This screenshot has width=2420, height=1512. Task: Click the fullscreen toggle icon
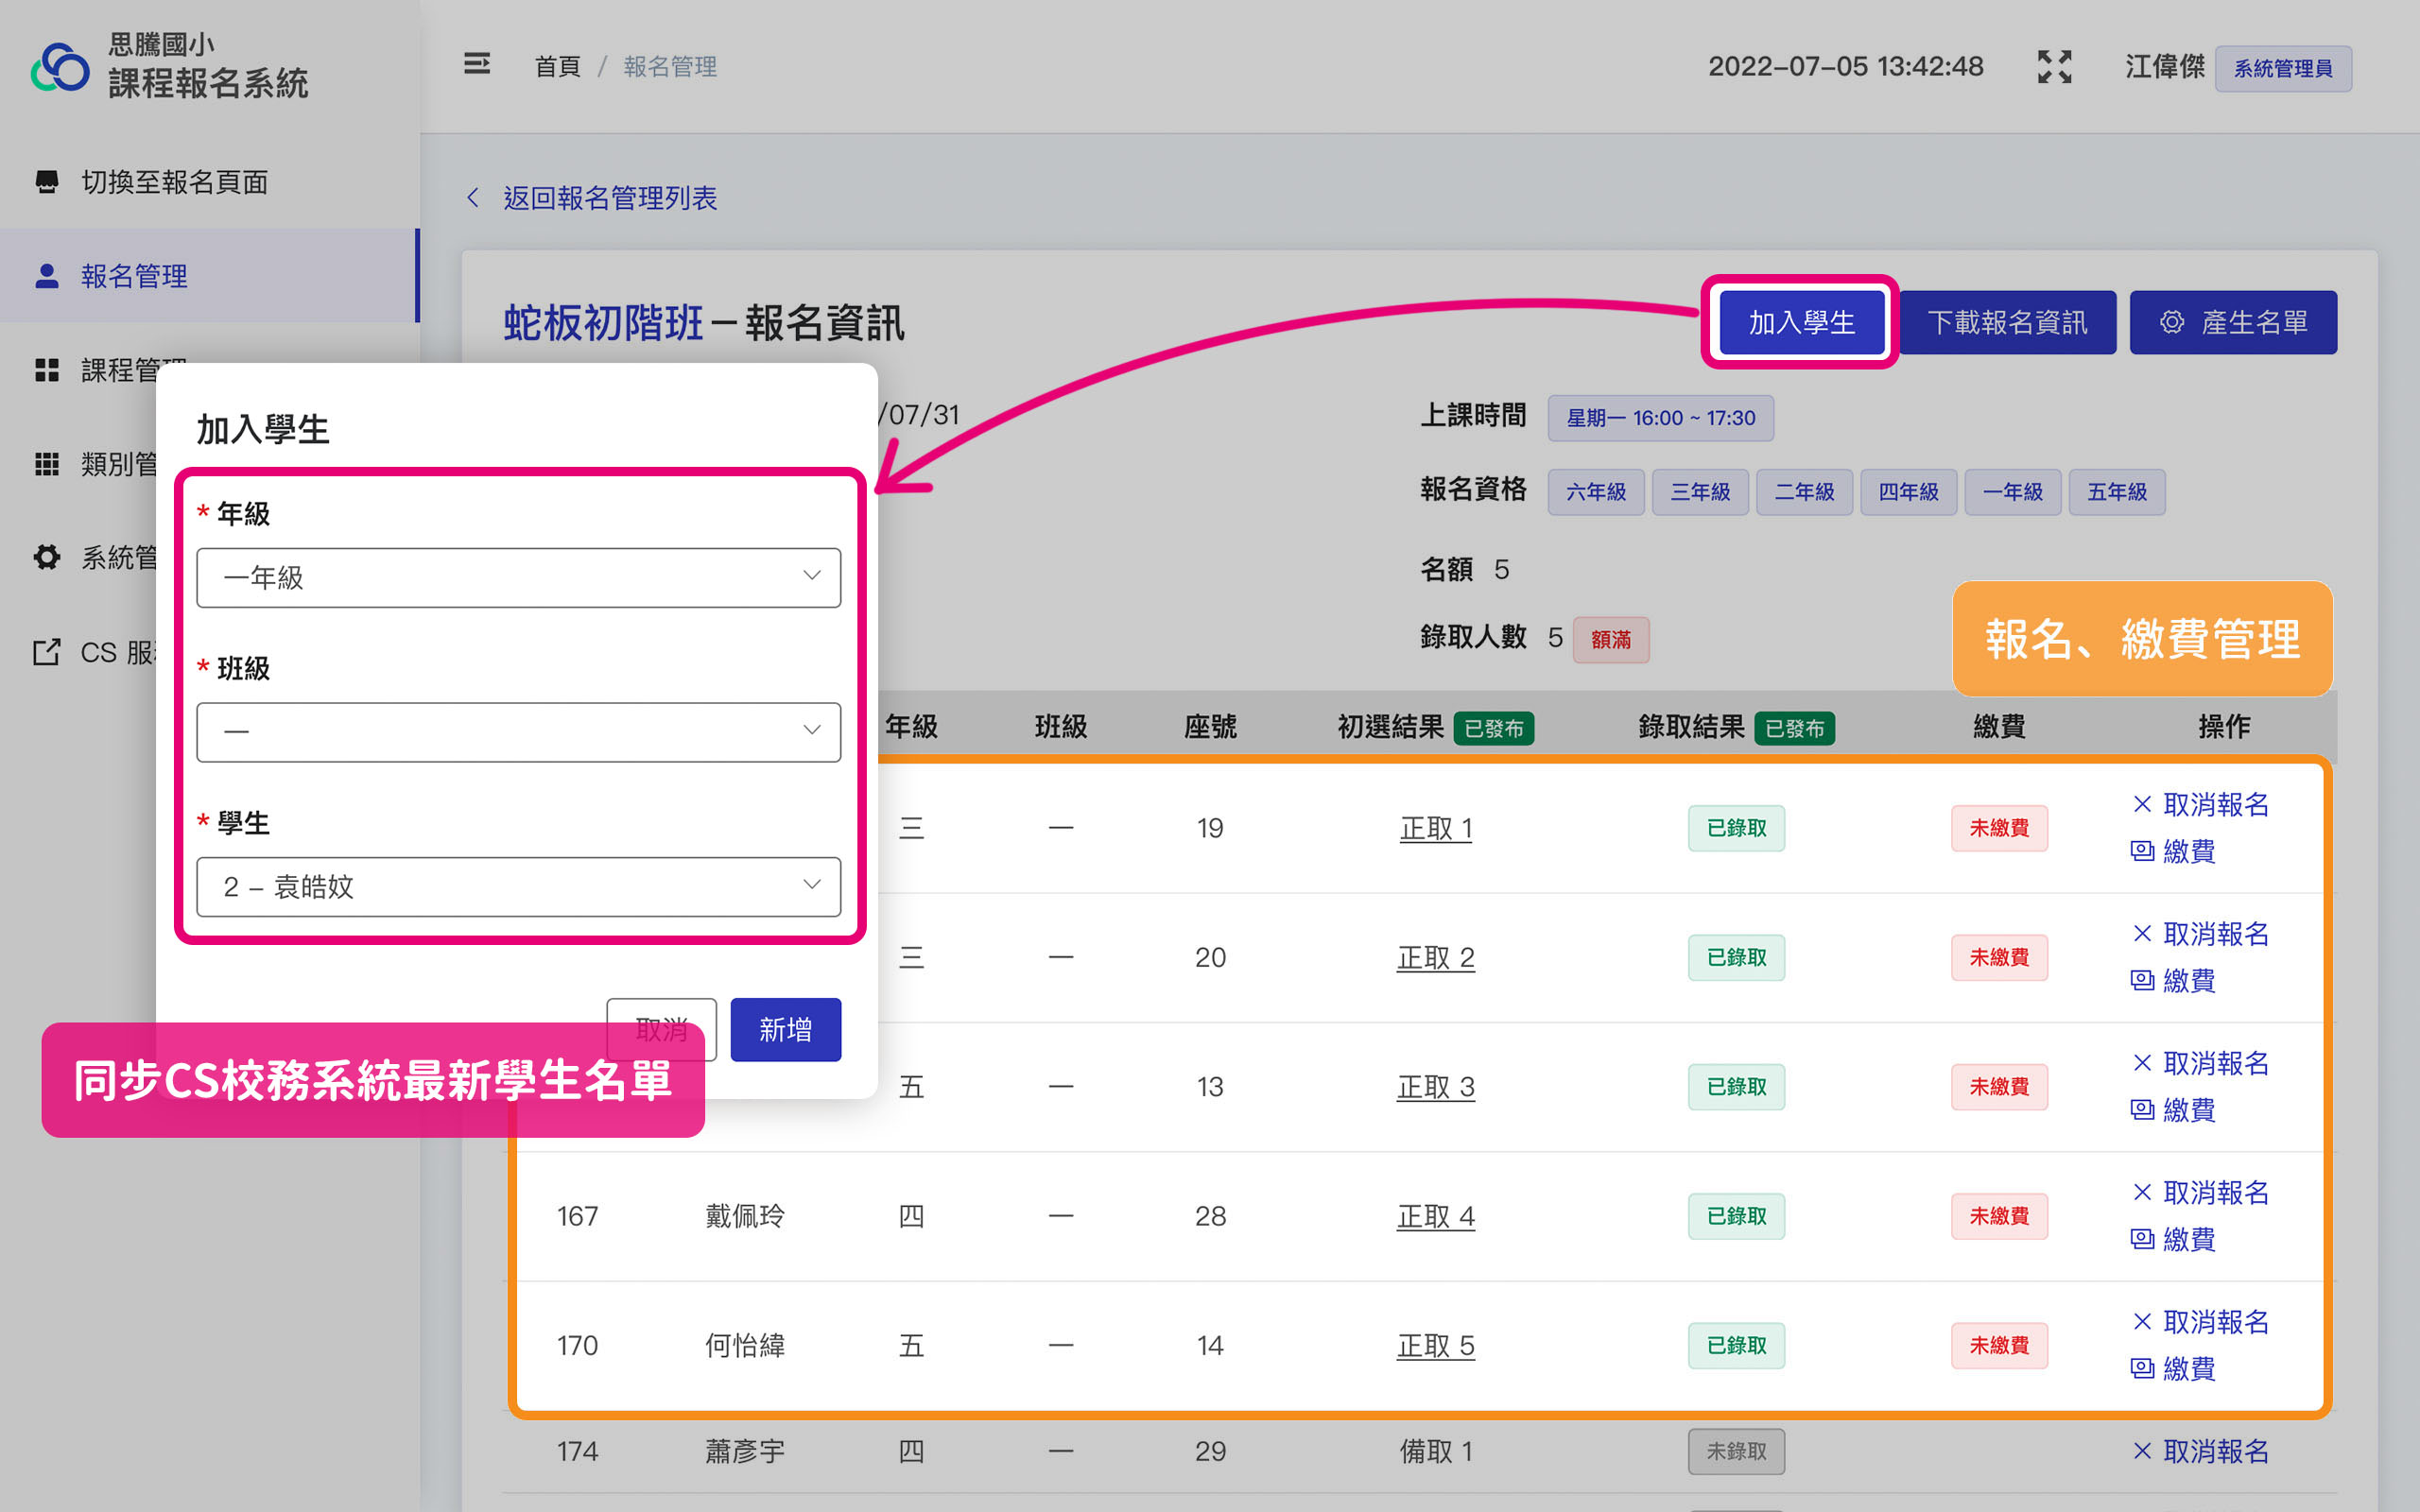tap(2054, 67)
